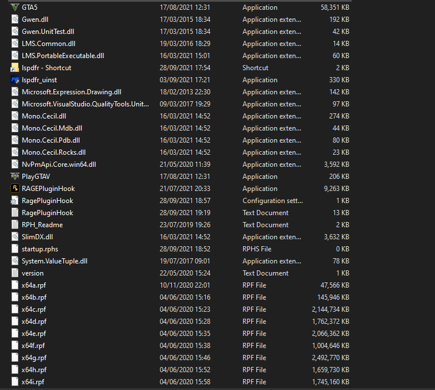This screenshot has width=435, height=390.
Task: Click the GTA5 application icon
Action: 15,7
